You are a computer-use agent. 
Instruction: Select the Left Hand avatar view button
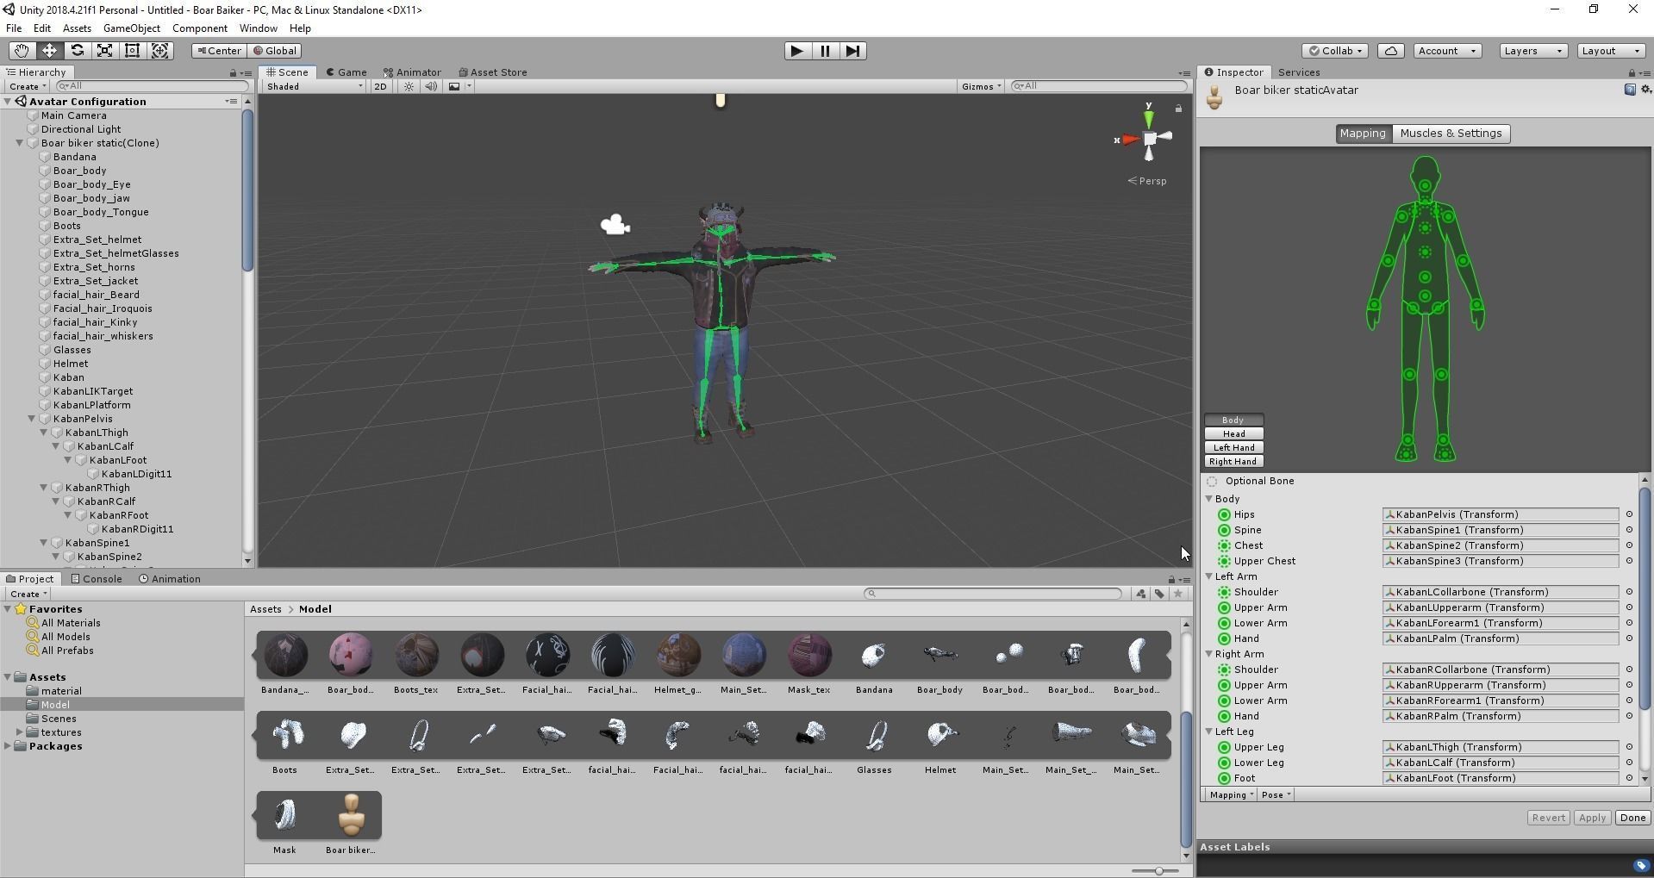[1233, 448]
